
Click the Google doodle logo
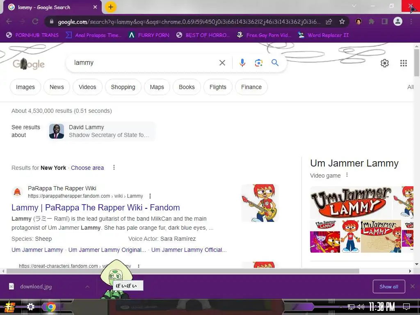pos(29,64)
